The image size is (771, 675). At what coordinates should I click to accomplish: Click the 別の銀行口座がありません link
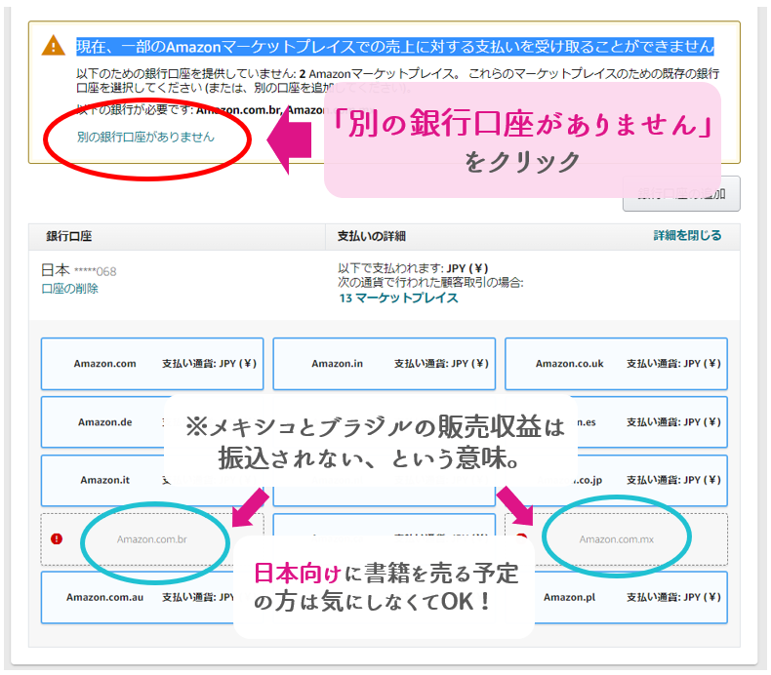coord(145,137)
